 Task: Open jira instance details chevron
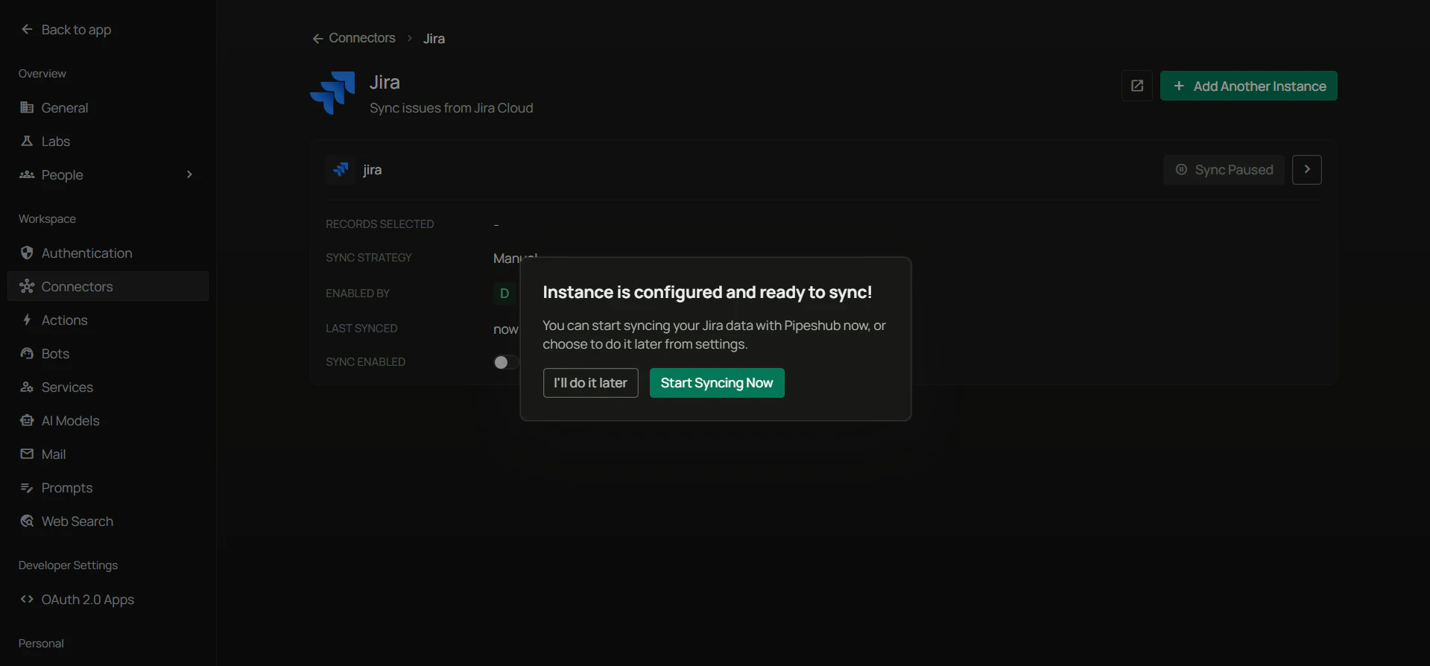click(1307, 170)
